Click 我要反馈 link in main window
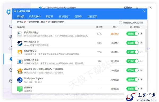The width and height of the screenshot is (159, 102). (x=128, y=7)
